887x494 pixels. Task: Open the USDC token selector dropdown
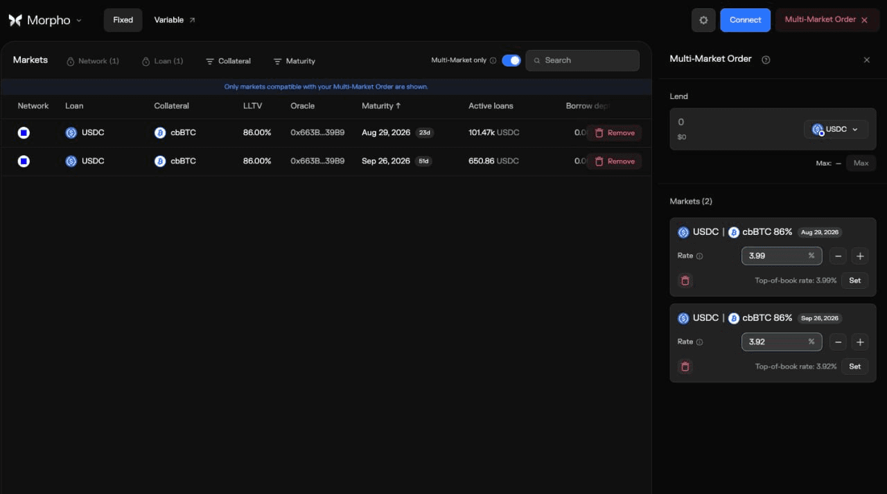[836, 129]
